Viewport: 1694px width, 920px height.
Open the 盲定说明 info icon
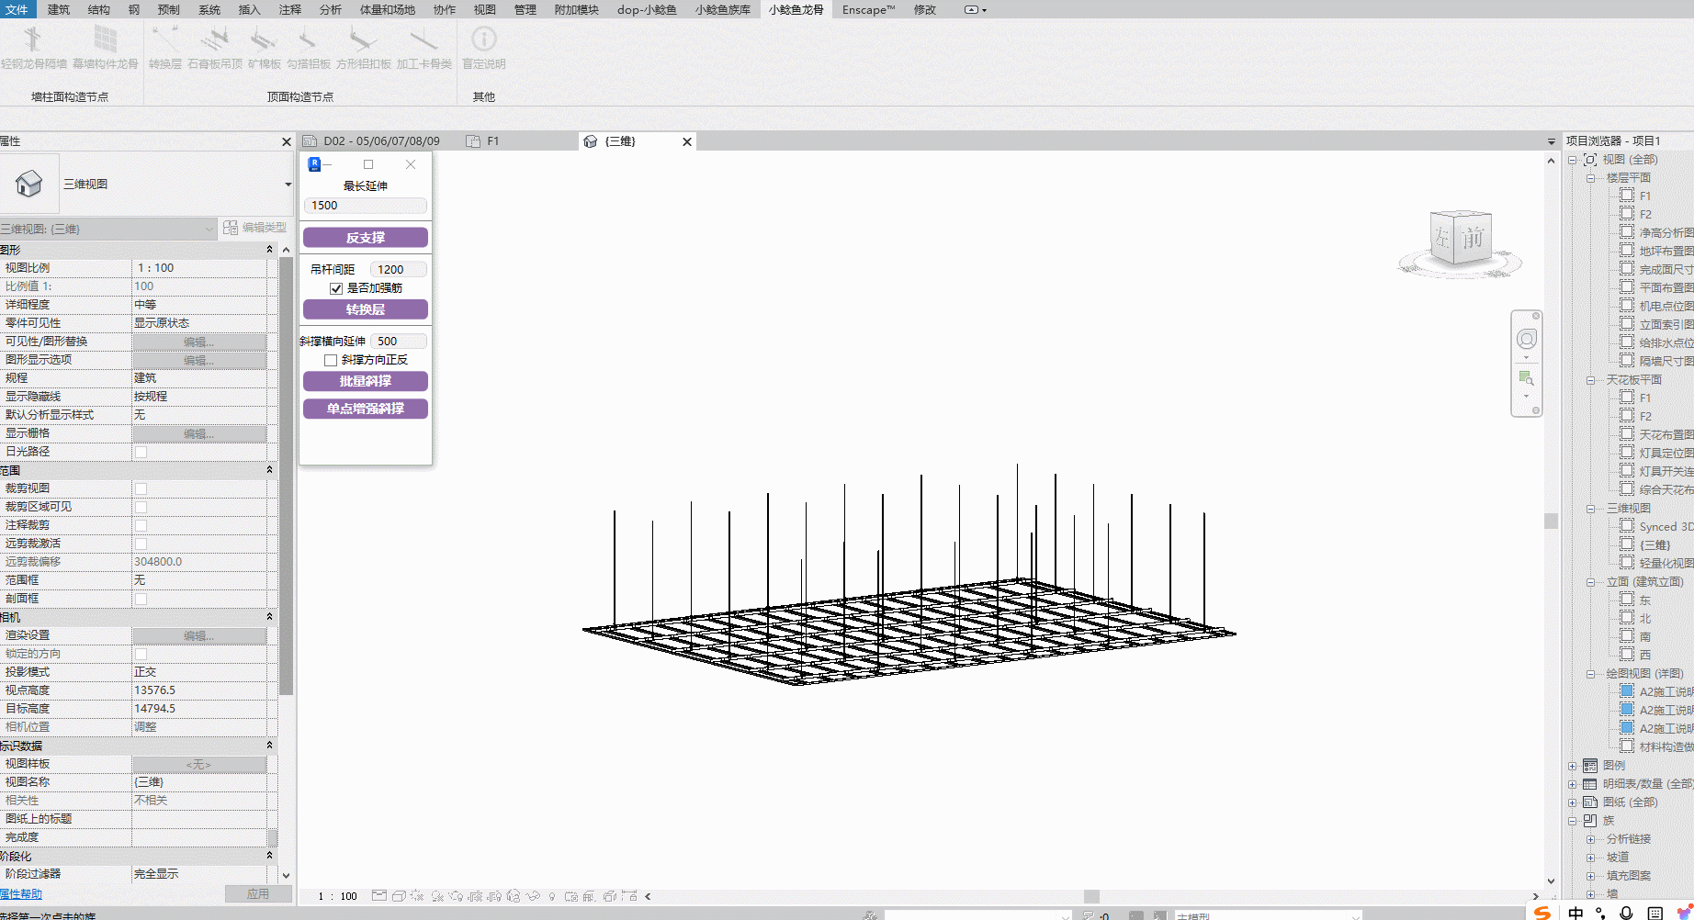[483, 40]
